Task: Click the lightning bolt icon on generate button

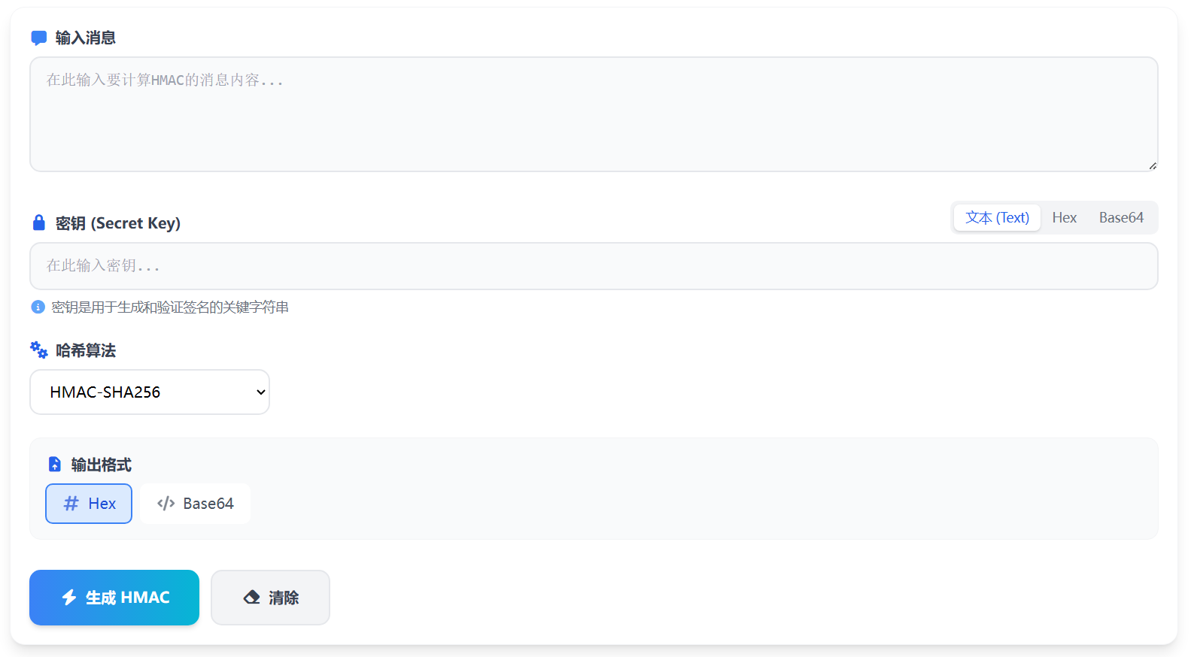Action: coord(69,598)
